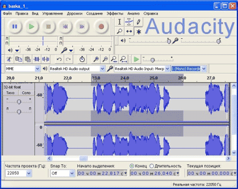Image resolution: width=238 pixels, height=189 pixels.
Task: Pause playback using the Pause button
Action: pyautogui.click(x=15, y=27)
